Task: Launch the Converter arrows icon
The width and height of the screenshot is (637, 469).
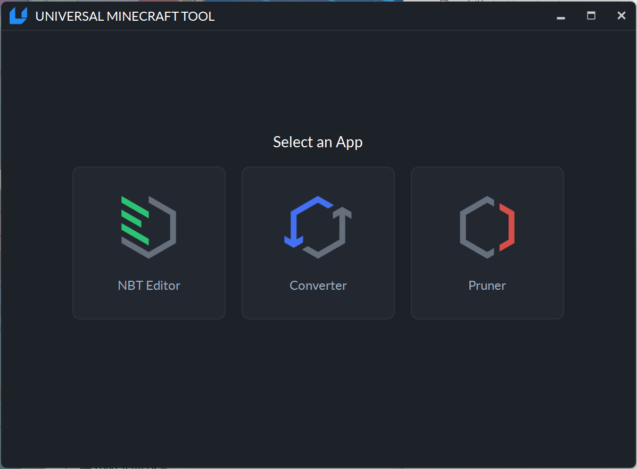Action: pyautogui.click(x=318, y=227)
